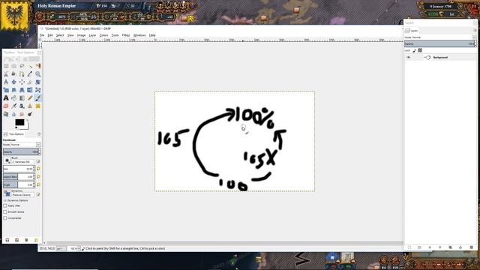This screenshot has height=270, width=480.
Task: Toggle the Lock alpha channel icon
Action: [x=420, y=50]
